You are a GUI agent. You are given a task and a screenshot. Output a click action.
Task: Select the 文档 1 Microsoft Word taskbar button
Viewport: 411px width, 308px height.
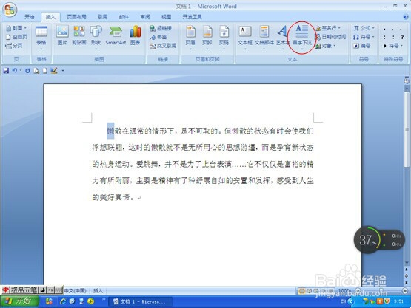(140, 301)
